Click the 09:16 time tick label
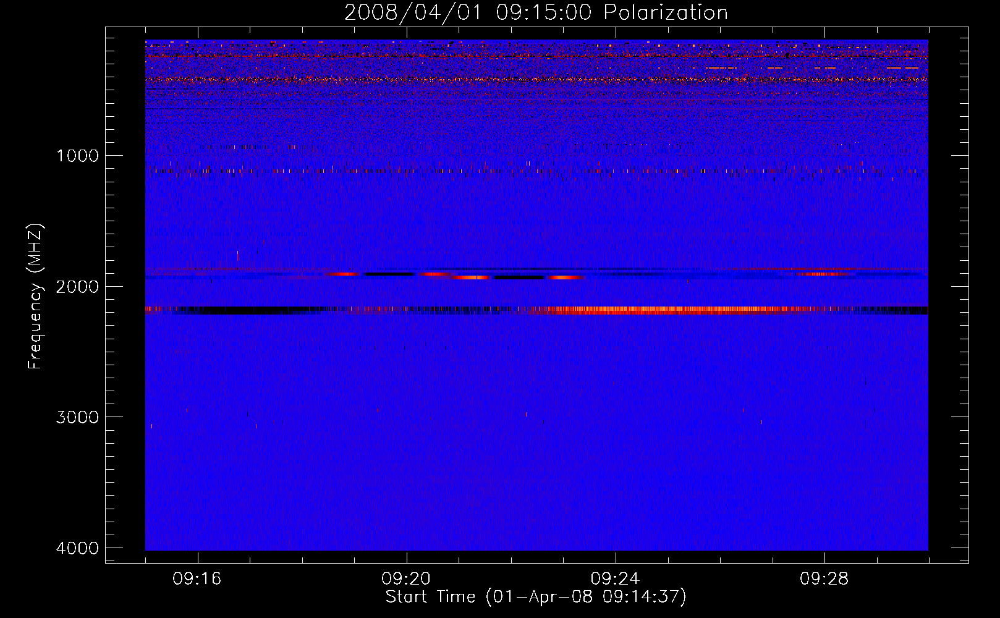This screenshot has height=618, width=1000. click(197, 579)
